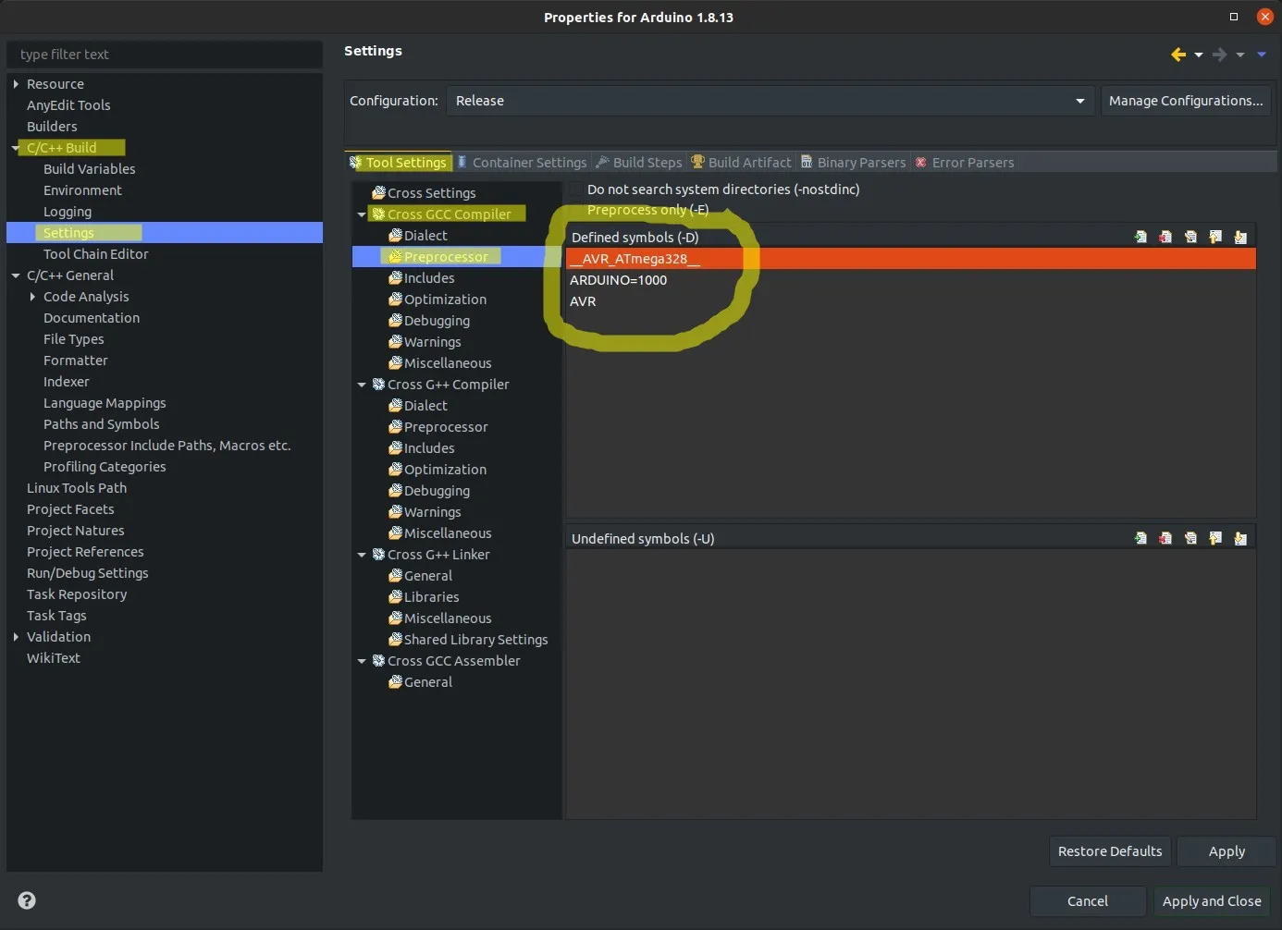This screenshot has height=930, width=1282.
Task: Open the Paths and Symbols page
Action: pos(102,424)
